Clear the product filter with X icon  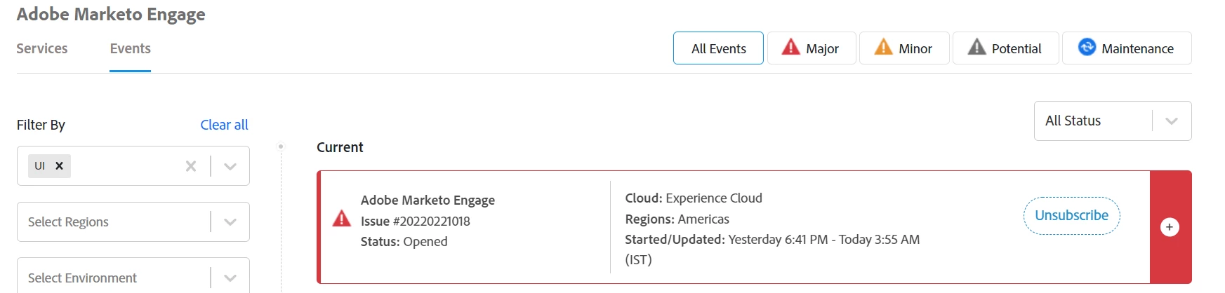click(191, 166)
